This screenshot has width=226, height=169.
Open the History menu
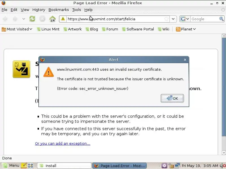click(x=39, y=10)
